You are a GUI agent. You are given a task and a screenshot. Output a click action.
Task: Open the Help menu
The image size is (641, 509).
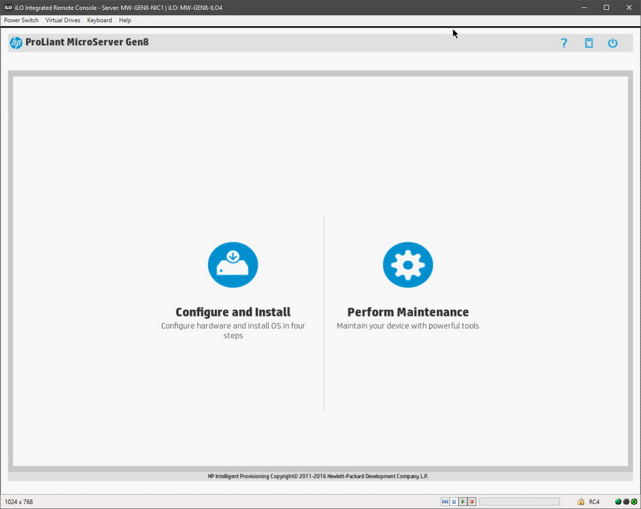pos(125,20)
